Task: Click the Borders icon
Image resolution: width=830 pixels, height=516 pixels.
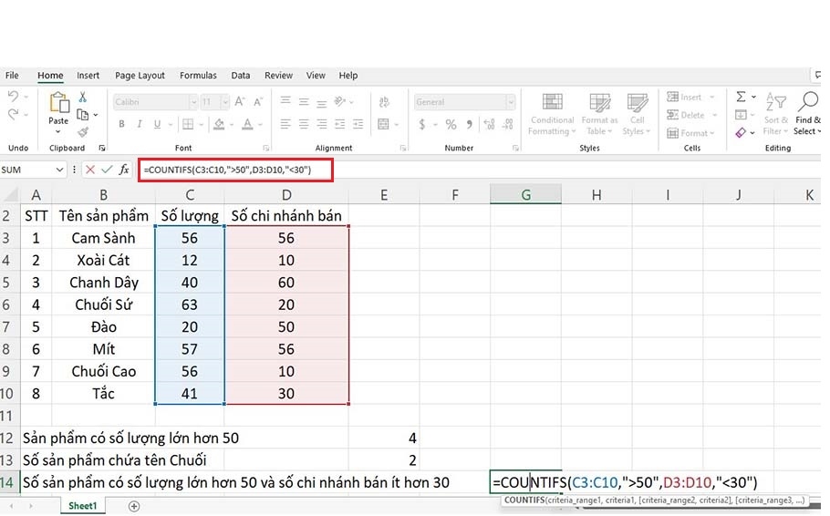Action: (188, 124)
